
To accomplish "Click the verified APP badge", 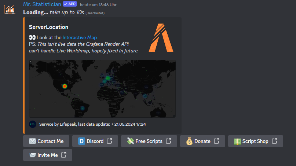I will [x=69, y=4].
